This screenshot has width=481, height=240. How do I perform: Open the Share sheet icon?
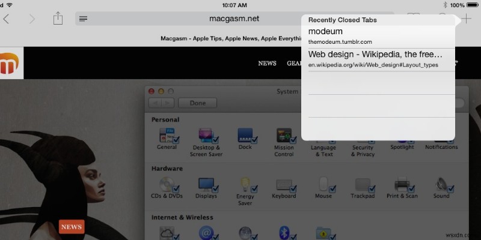point(58,19)
